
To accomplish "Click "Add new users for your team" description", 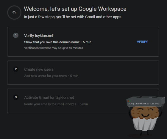I will coord(45,76).
